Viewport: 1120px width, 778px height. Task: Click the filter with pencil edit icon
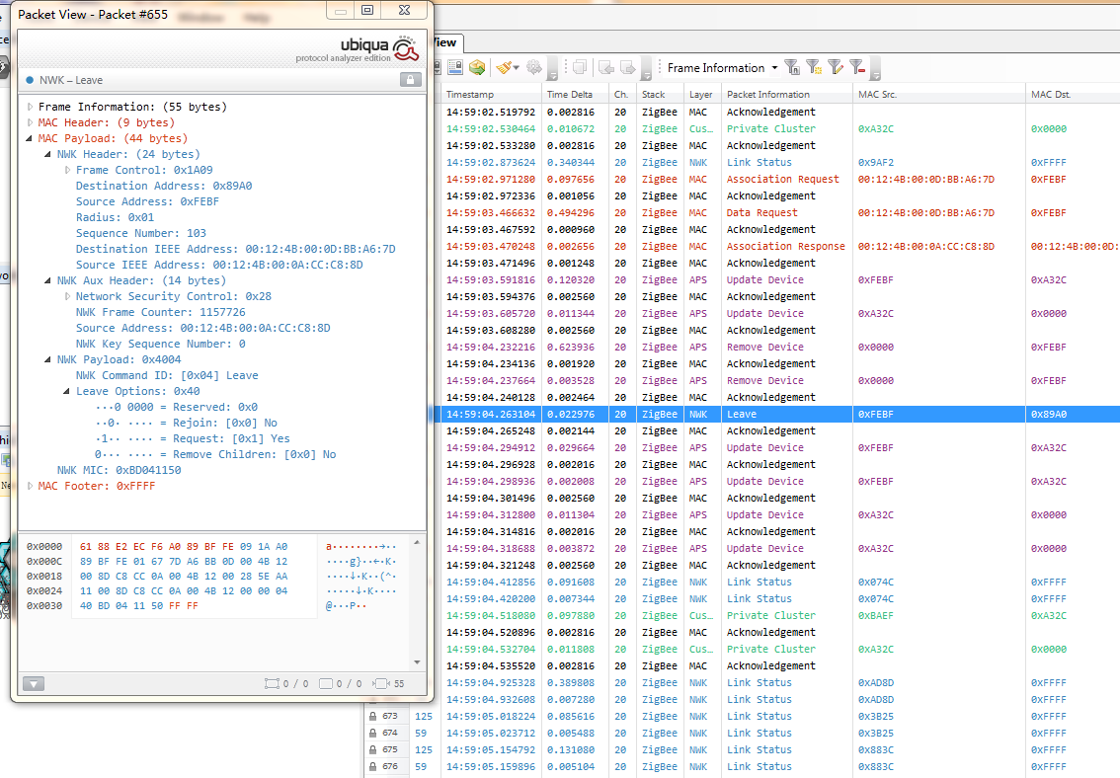(x=836, y=68)
